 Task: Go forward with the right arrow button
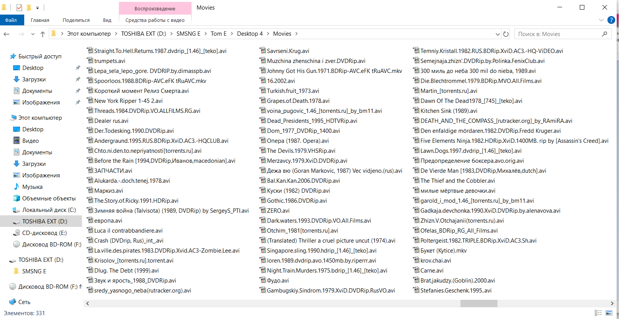pos(21,34)
